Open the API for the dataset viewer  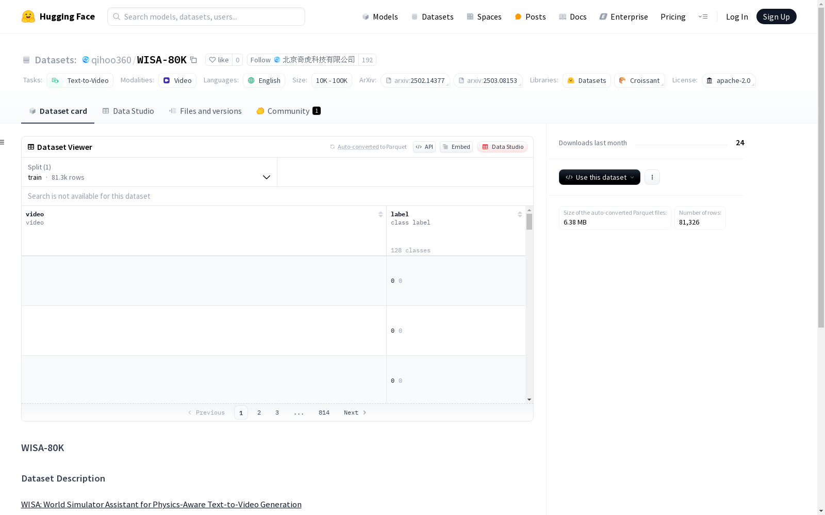click(424, 147)
